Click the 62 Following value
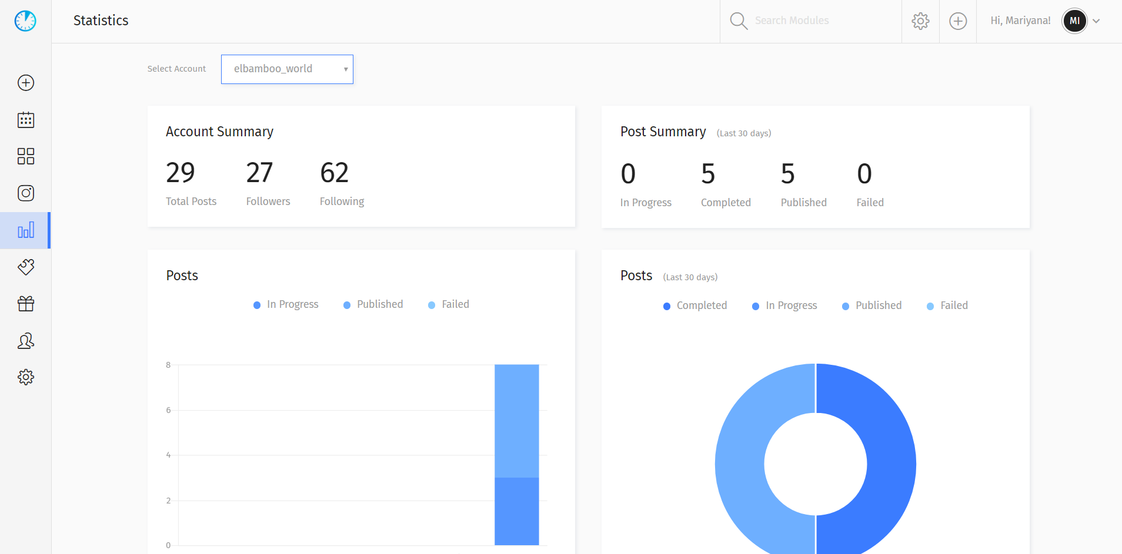This screenshot has height=554, width=1122. [334, 173]
